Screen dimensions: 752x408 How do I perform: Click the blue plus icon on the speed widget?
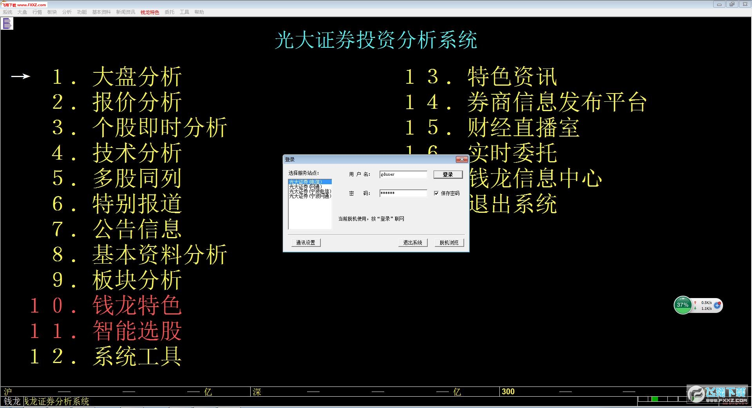(x=717, y=306)
